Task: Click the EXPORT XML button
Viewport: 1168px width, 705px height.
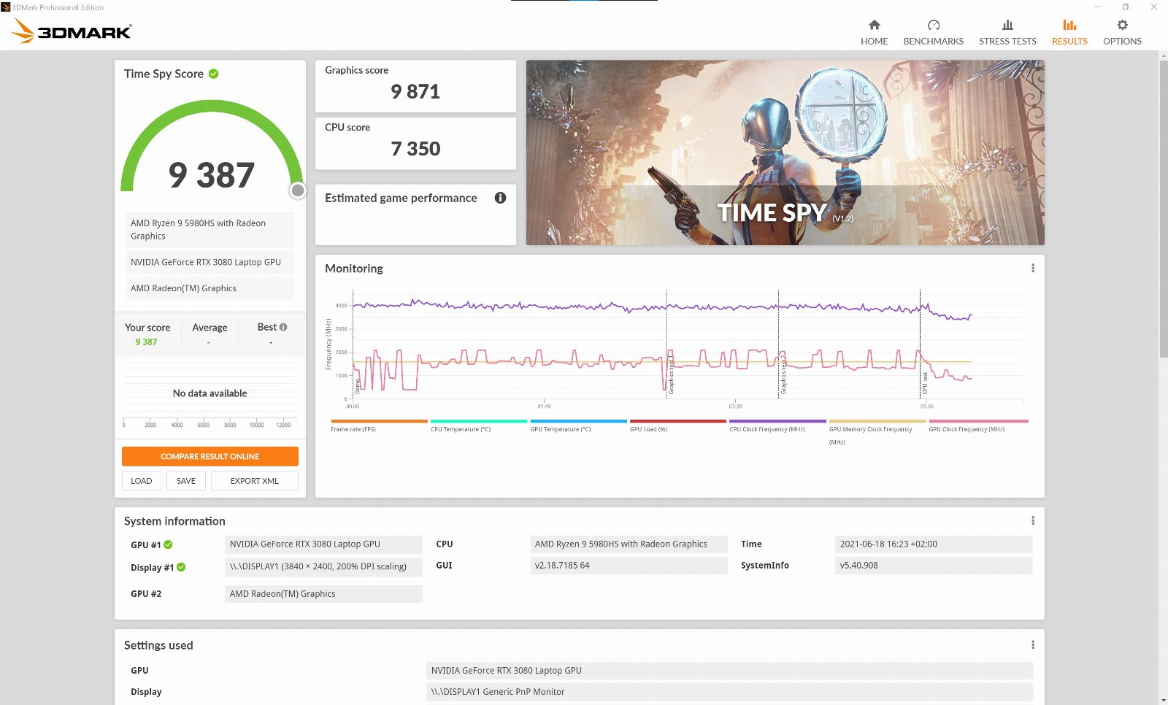Action: 255,481
